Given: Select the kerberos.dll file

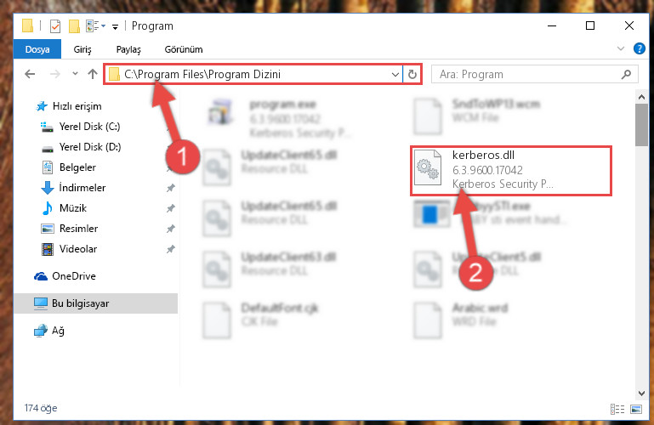Looking at the screenshot, I should coord(511,170).
